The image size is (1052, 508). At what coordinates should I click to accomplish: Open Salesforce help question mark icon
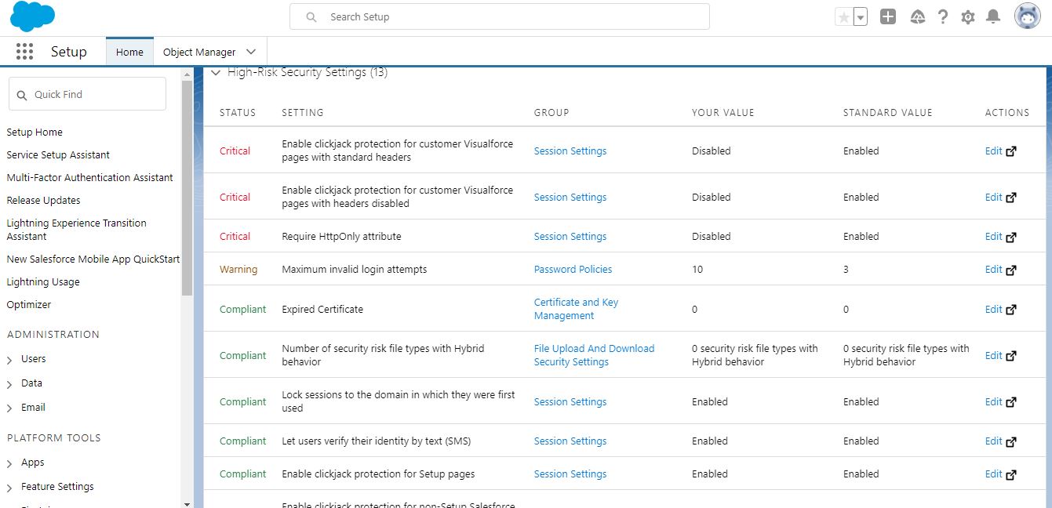(x=942, y=16)
